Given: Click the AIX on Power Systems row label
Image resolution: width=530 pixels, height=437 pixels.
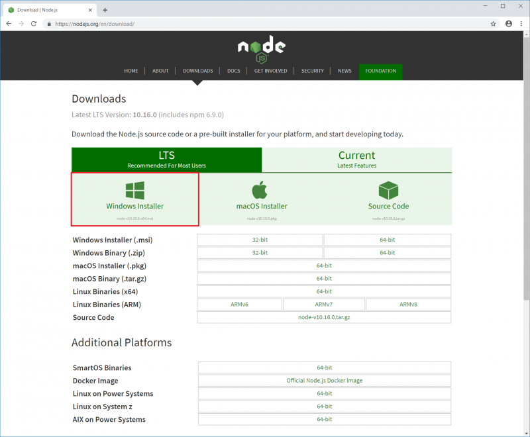Looking at the screenshot, I should click(x=109, y=419).
